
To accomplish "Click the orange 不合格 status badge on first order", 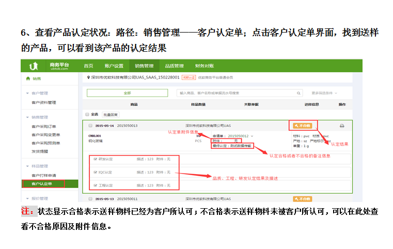I will [x=303, y=126].
